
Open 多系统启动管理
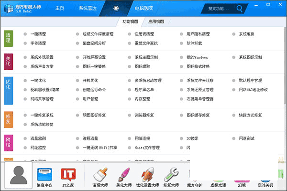(148, 80)
